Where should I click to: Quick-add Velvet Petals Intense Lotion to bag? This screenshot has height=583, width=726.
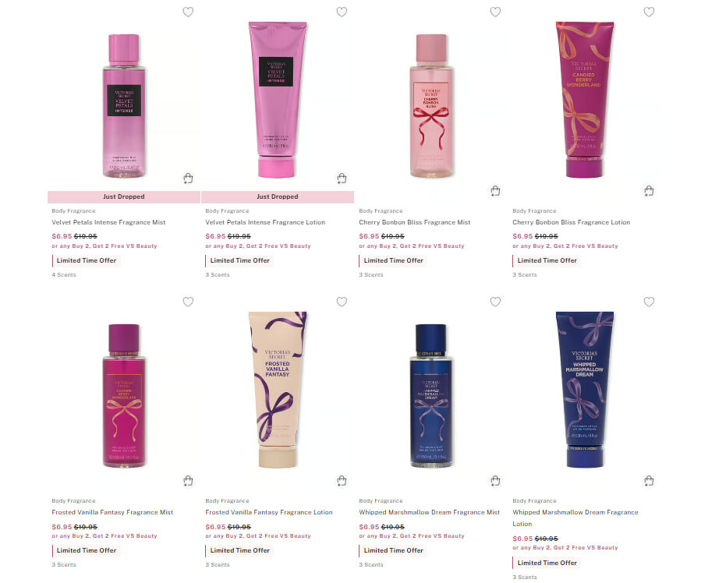pyautogui.click(x=342, y=178)
